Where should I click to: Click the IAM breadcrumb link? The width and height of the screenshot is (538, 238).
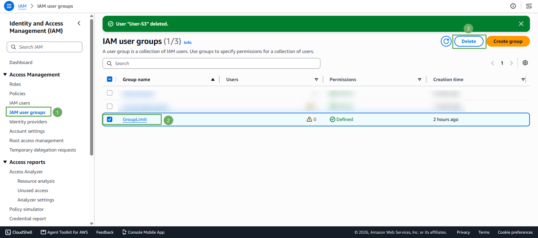[22, 6]
